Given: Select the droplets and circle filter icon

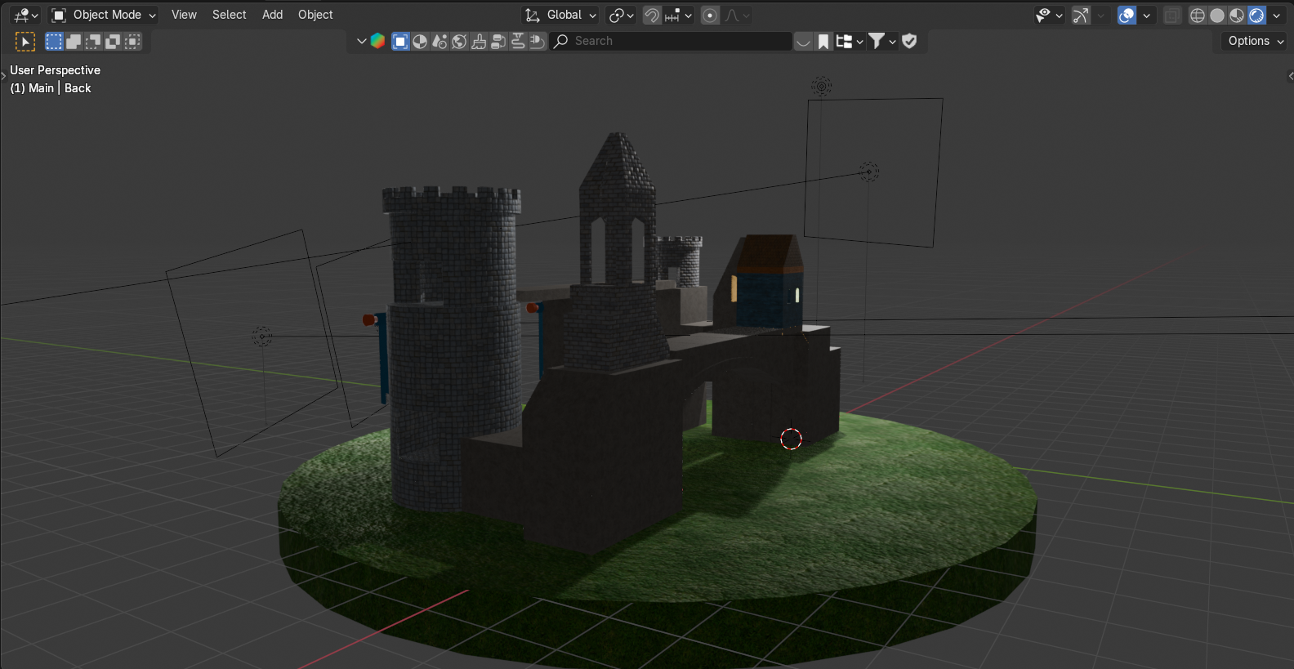Looking at the screenshot, I should [440, 41].
